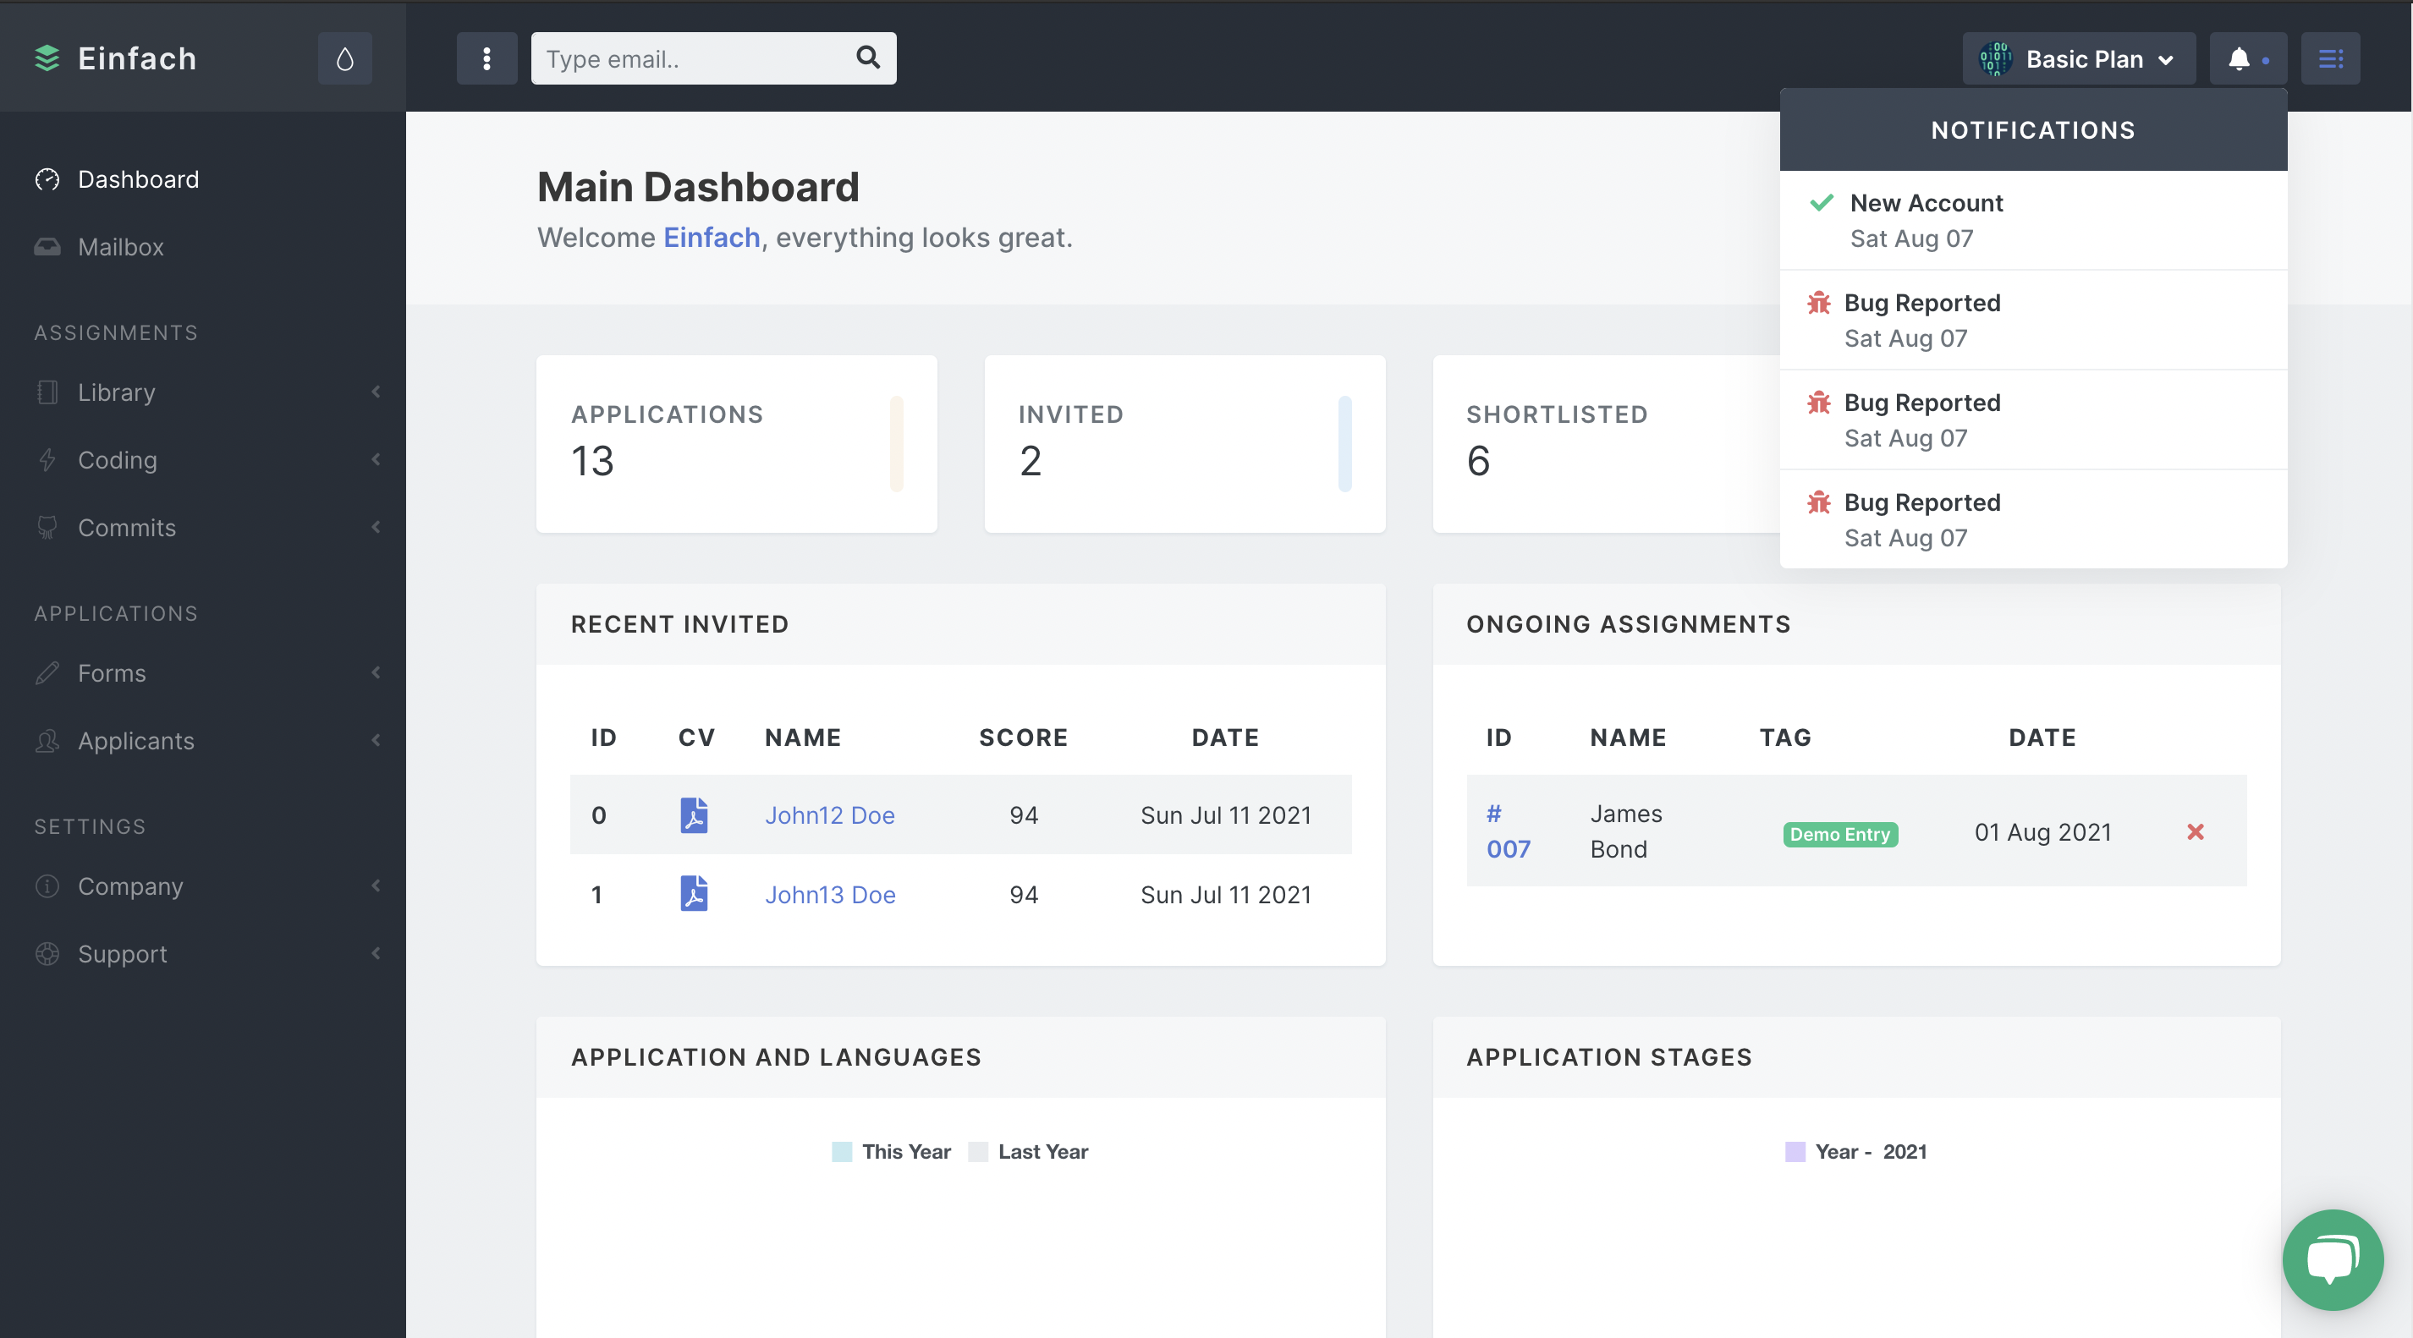Viewport: 2413px width, 1338px height.
Task: Click the notification bell icon
Action: click(2239, 59)
